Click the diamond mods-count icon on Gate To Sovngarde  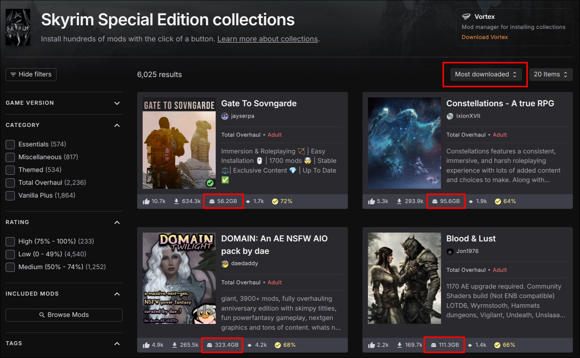[x=248, y=202]
